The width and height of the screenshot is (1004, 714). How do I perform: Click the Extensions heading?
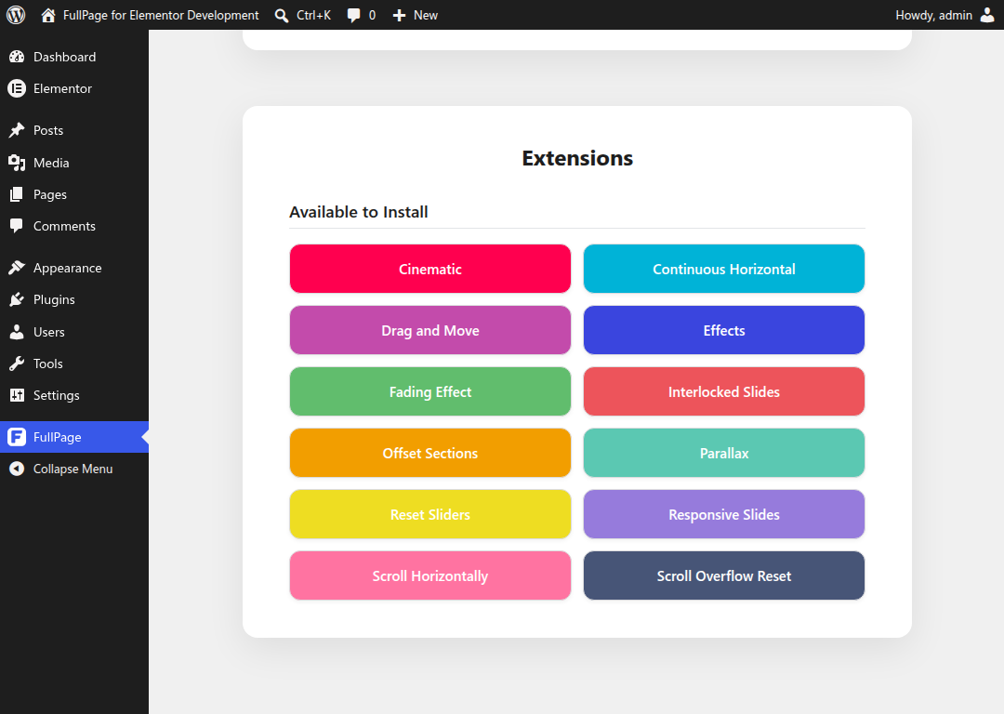577,158
